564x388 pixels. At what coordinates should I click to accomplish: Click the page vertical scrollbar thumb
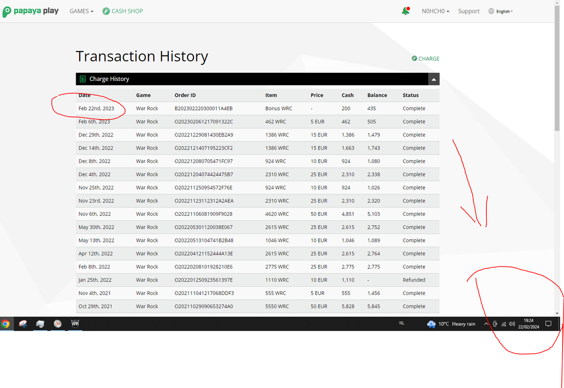coord(557,68)
